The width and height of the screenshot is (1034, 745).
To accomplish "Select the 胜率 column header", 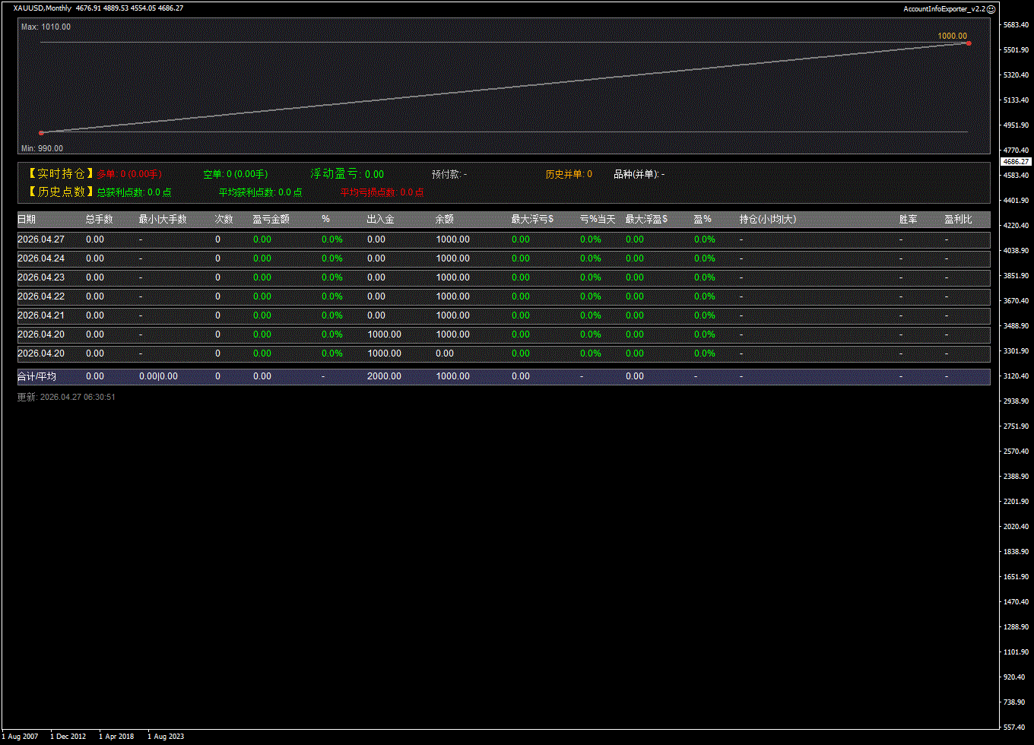I will click(908, 220).
